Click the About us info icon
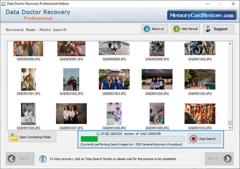The width and height of the screenshot is (240, 169). click(x=147, y=29)
